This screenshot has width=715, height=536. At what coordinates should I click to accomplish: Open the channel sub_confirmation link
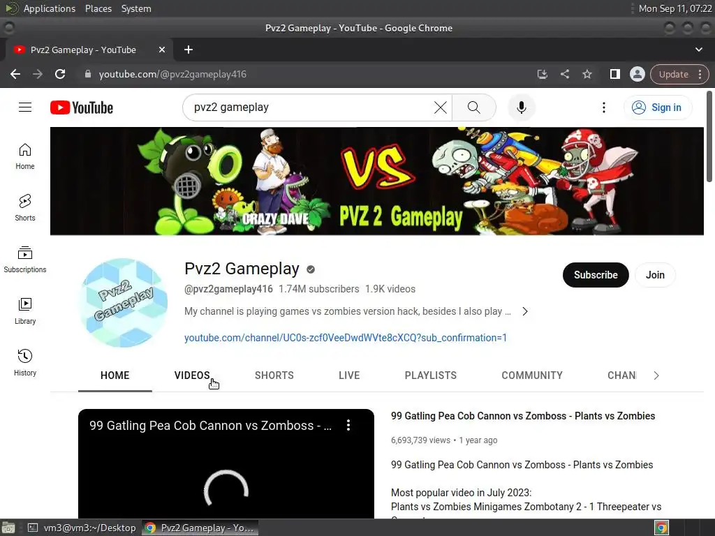coord(345,338)
